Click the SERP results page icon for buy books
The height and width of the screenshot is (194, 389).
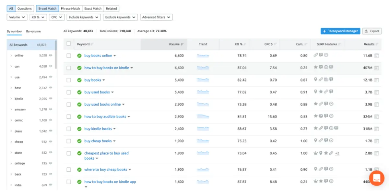click(376, 80)
